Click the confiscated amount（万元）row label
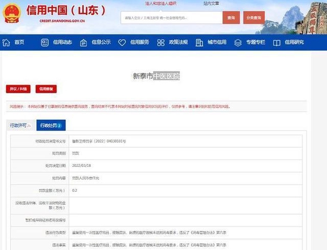Screen dimensions: 327x250 coord(40,205)
